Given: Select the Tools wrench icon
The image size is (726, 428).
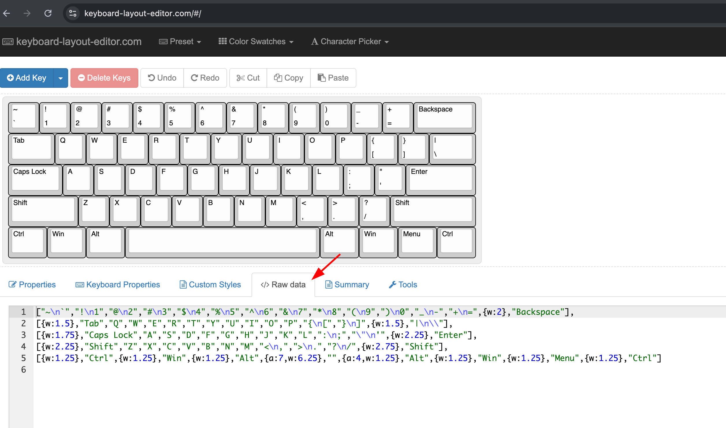Looking at the screenshot, I should point(393,284).
